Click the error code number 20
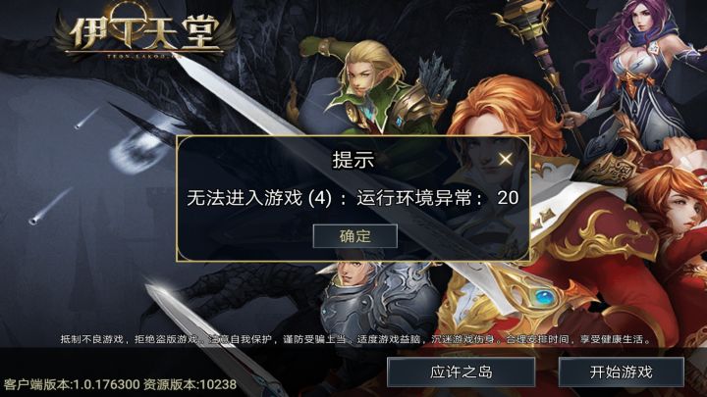Viewport: 707px width, 397px height. click(x=508, y=198)
